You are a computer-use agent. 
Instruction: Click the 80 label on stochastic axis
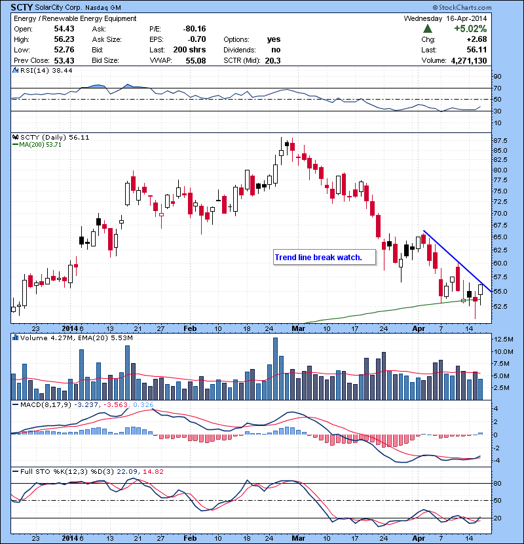(x=497, y=483)
